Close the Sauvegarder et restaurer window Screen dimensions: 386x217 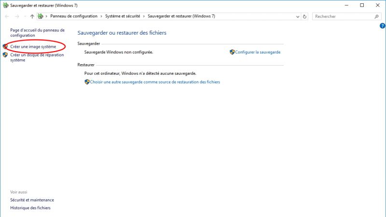coord(378,5)
